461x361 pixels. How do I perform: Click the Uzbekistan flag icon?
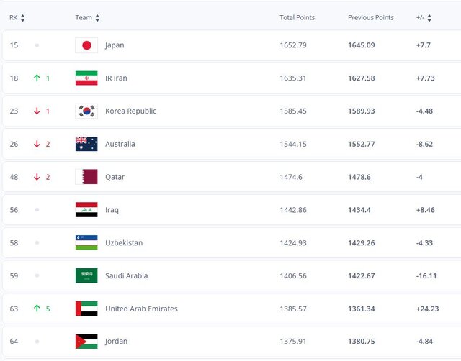click(x=86, y=242)
